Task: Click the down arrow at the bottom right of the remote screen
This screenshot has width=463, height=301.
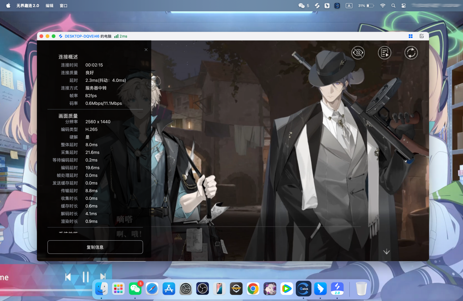Action: (386, 252)
